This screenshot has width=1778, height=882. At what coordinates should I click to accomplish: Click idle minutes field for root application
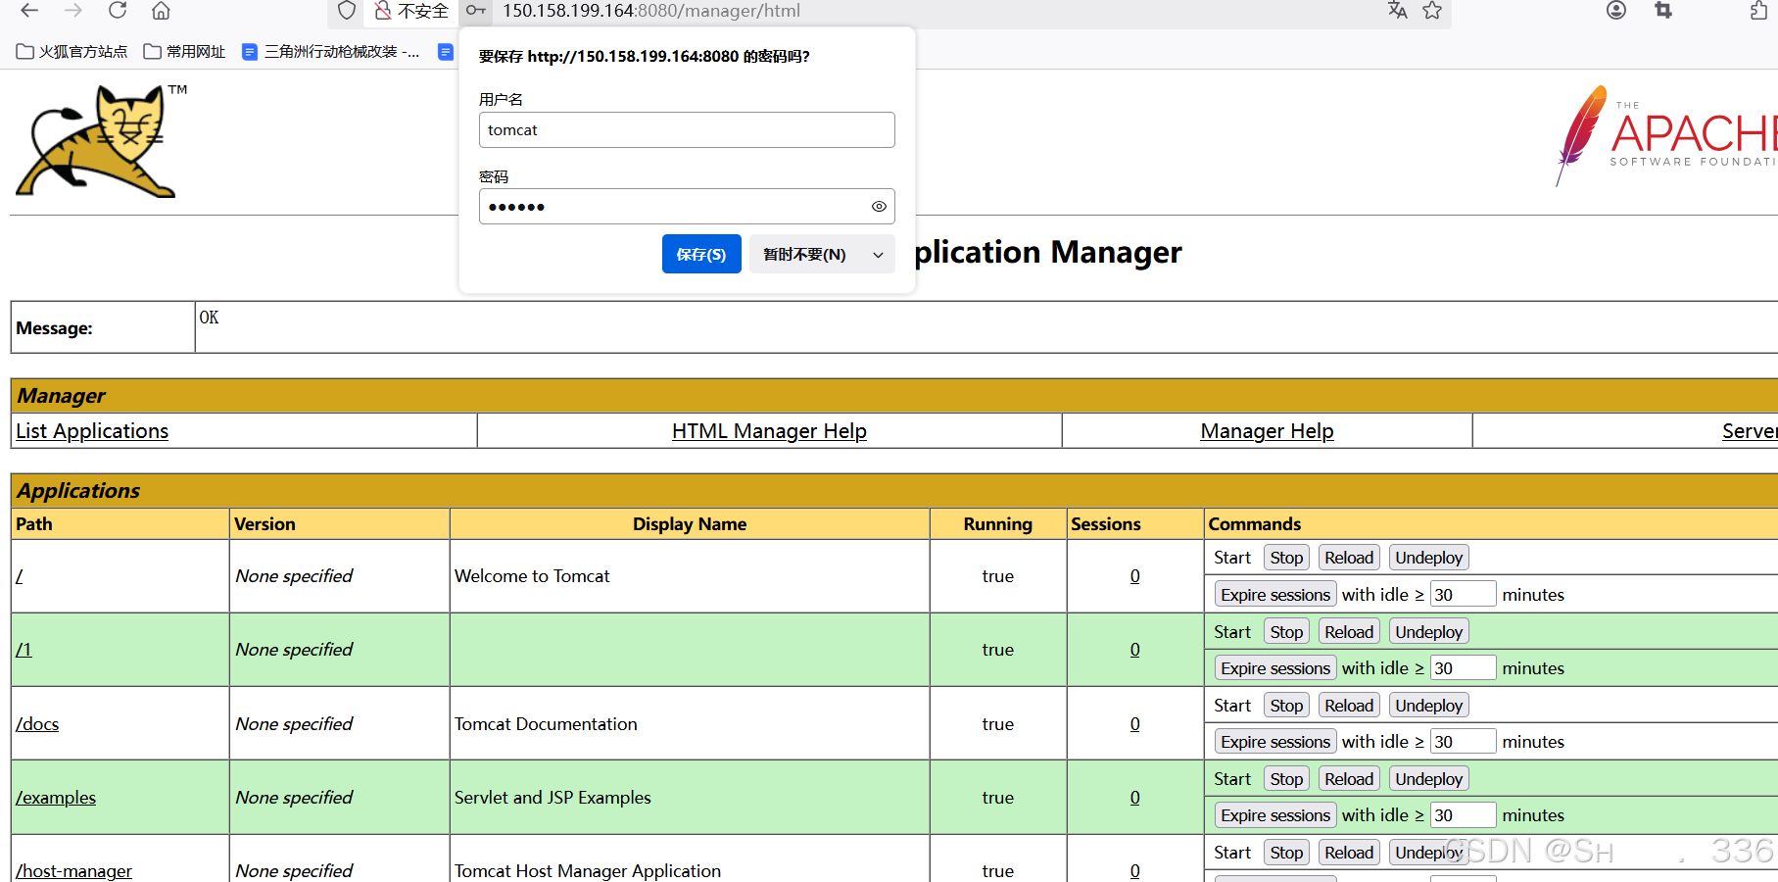pos(1464,595)
